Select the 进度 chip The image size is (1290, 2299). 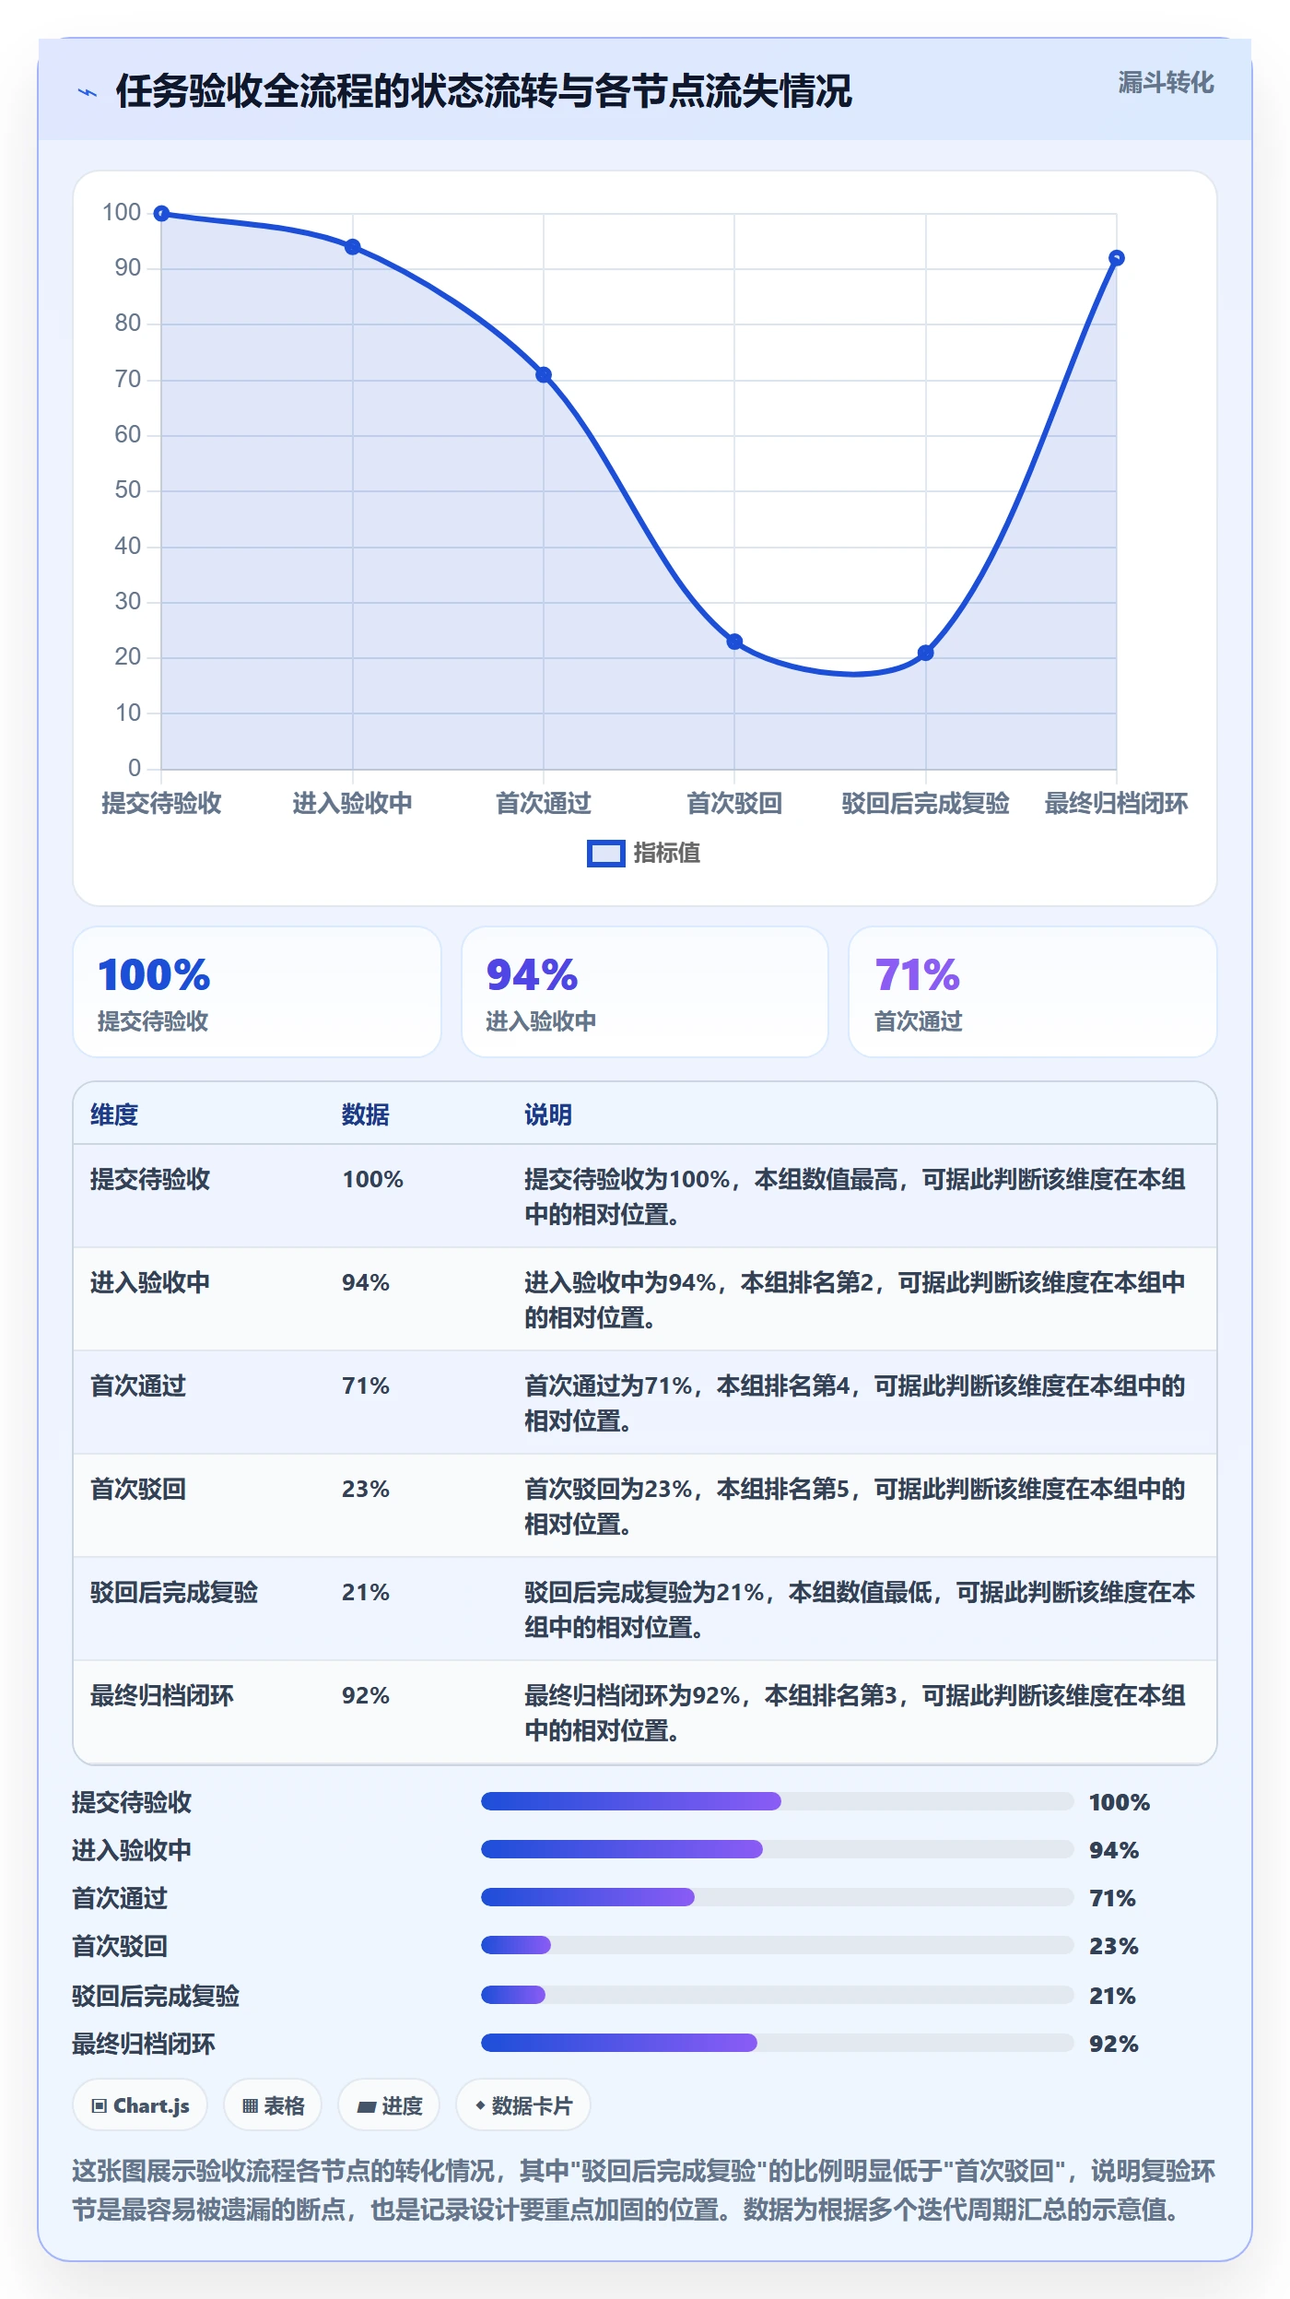(389, 2105)
